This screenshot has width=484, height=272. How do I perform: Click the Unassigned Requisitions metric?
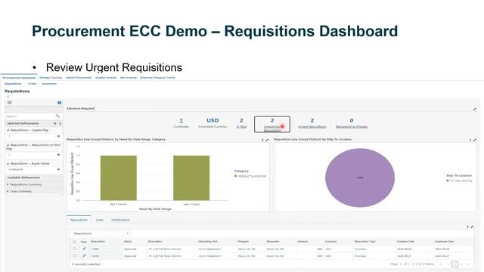click(272, 124)
